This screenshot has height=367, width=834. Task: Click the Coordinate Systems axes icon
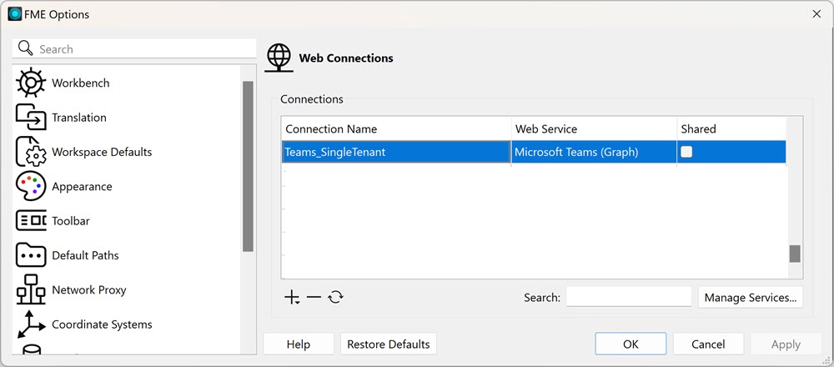31,324
